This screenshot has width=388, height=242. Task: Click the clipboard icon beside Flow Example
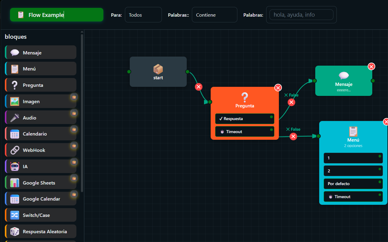[x=21, y=15]
